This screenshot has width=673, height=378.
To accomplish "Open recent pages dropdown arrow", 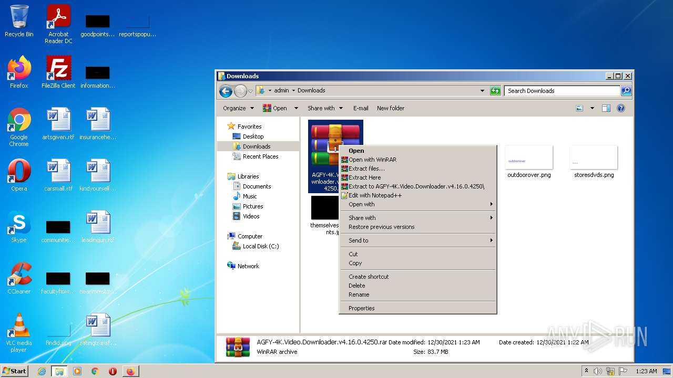I will click(x=251, y=91).
